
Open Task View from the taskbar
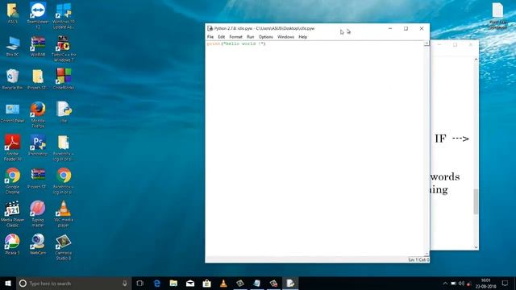pyautogui.click(x=139, y=283)
